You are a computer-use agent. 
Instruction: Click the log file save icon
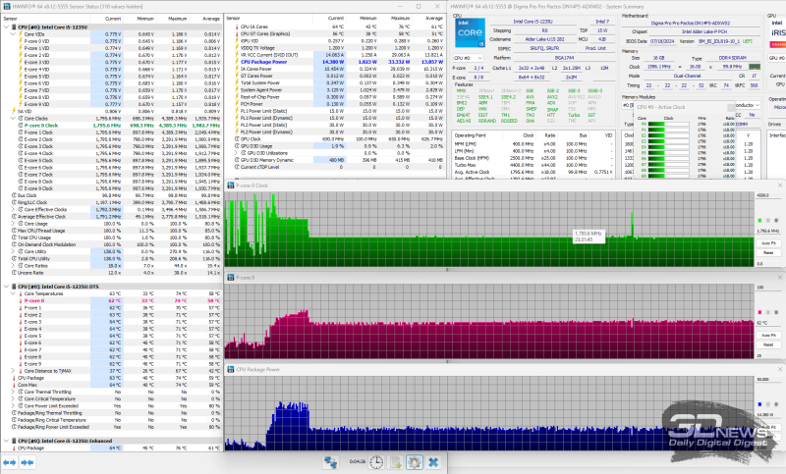[394, 461]
